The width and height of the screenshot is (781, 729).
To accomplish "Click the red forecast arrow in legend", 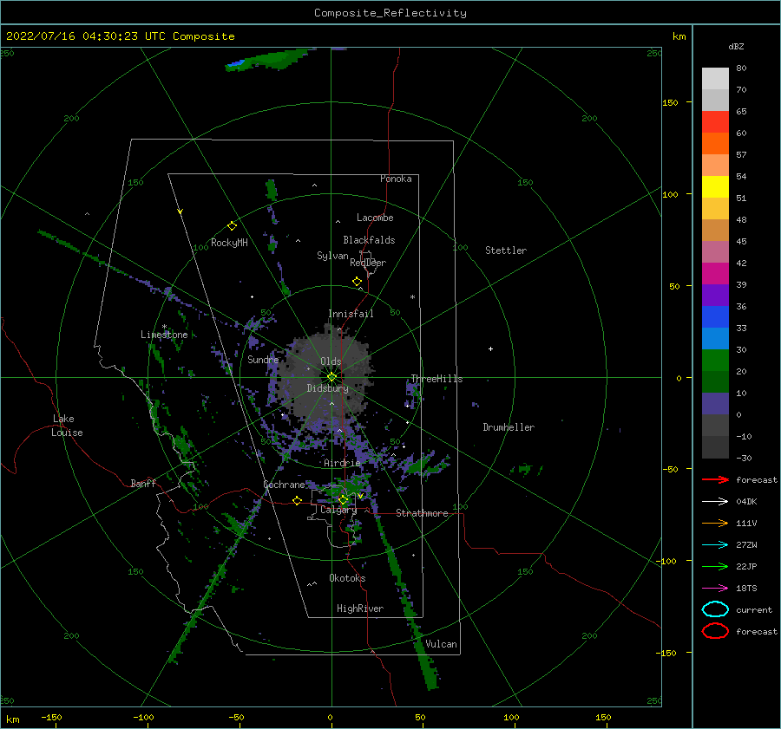I will click(x=715, y=479).
